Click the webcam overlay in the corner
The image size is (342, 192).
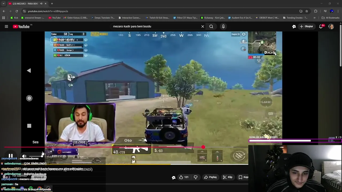tap(295, 169)
